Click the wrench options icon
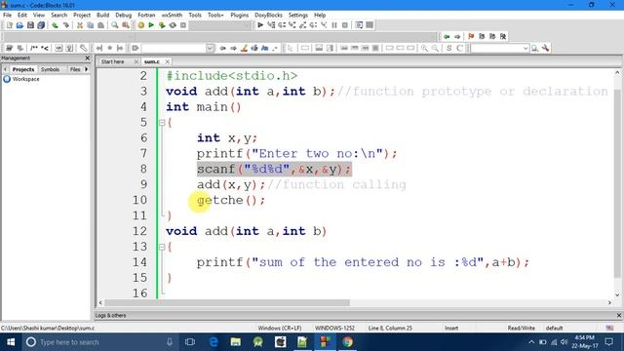 point(546,48)
